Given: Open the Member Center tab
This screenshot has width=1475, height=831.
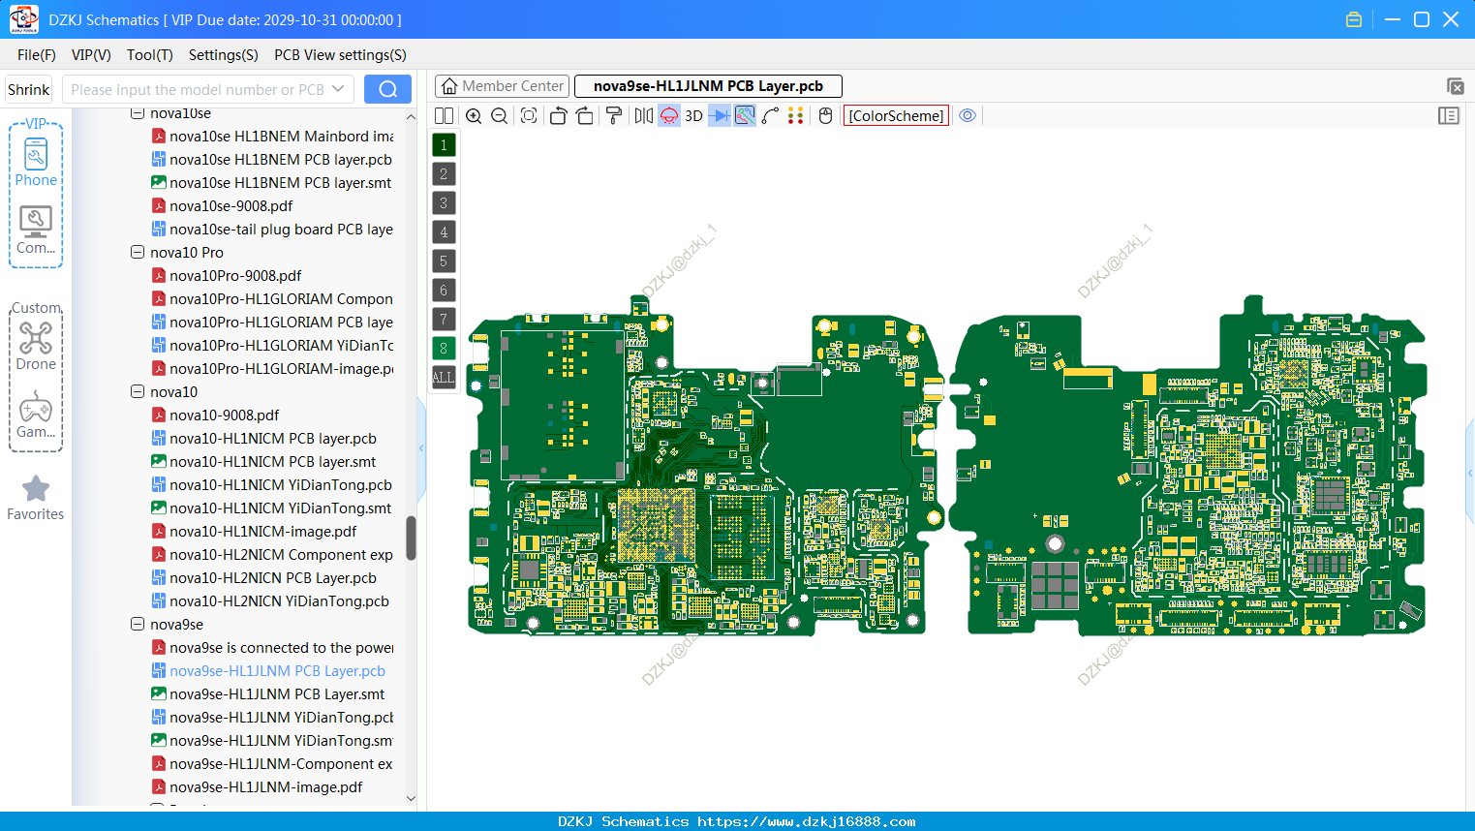Looking at the screenshot, I should coord(503,86).
